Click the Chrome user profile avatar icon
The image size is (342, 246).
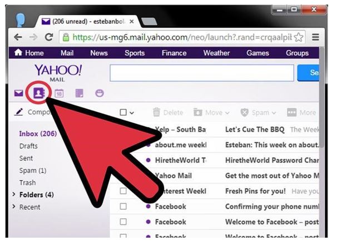point(20,20)
